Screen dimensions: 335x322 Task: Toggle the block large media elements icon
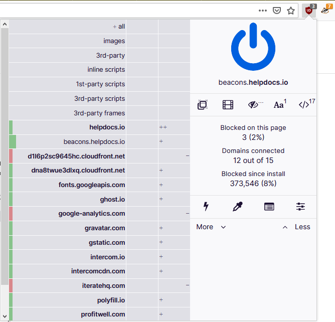point(228,105)
